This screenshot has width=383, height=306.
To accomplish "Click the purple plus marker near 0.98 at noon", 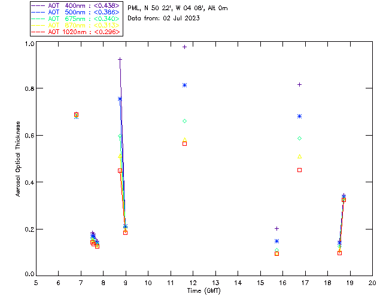I will pos(185,47).
